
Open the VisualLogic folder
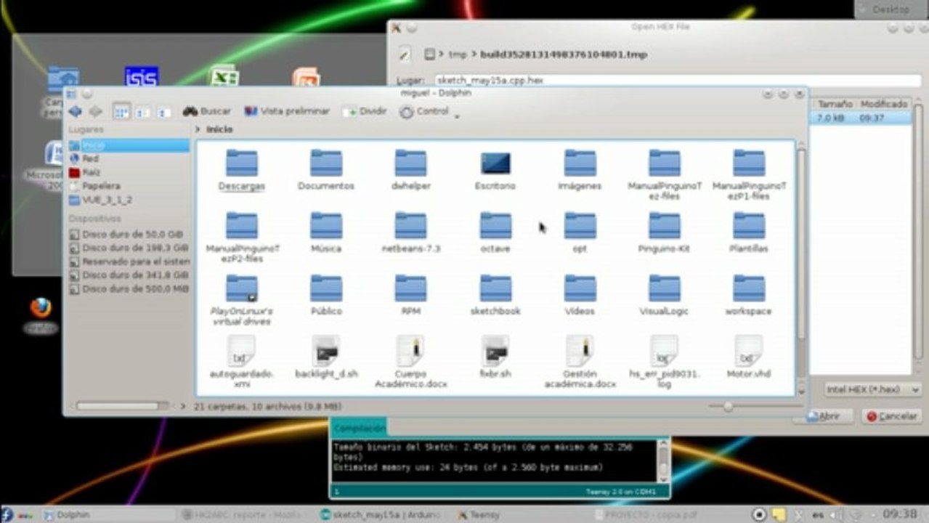point(664,295)
